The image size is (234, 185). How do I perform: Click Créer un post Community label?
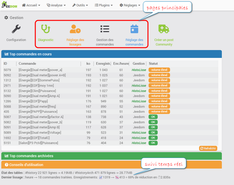click(x=164, y=42)
